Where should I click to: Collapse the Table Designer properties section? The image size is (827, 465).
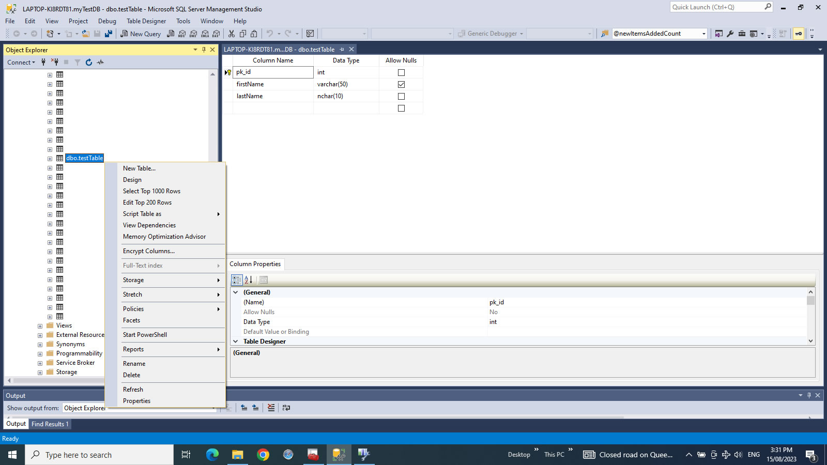(236, 342)
